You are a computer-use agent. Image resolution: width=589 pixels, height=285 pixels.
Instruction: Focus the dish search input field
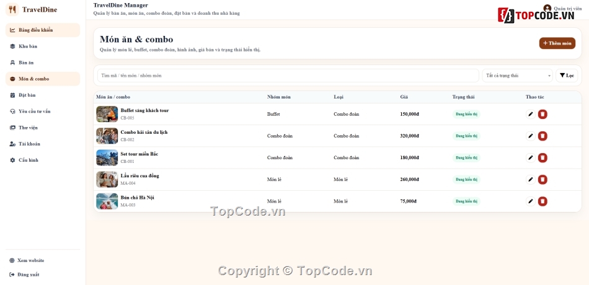pos(288,76)
